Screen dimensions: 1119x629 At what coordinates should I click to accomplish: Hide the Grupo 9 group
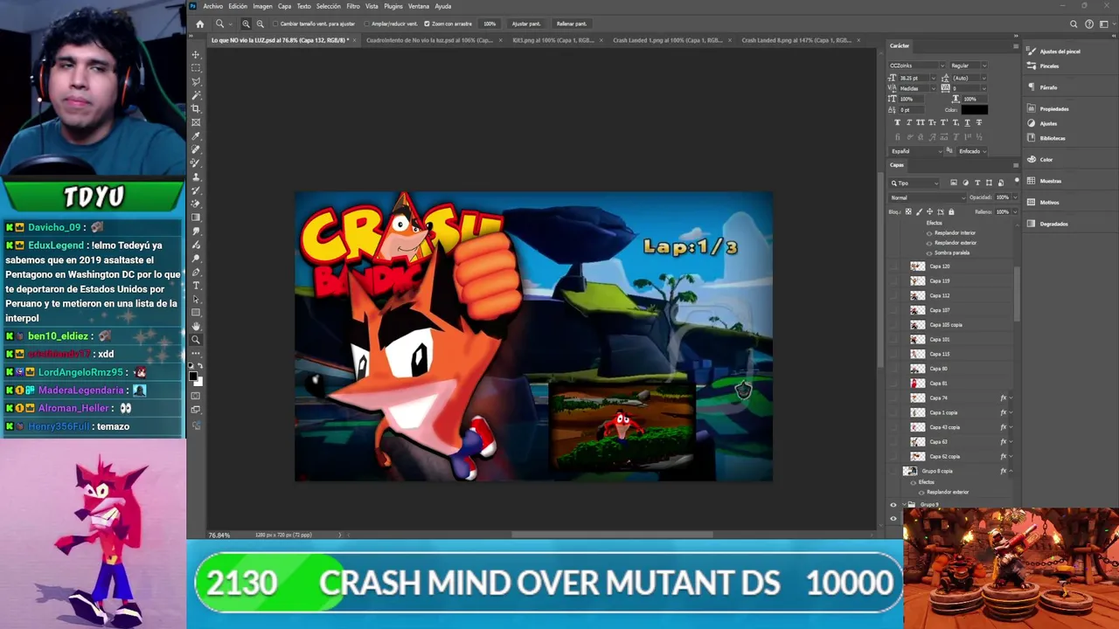point(893,505)
